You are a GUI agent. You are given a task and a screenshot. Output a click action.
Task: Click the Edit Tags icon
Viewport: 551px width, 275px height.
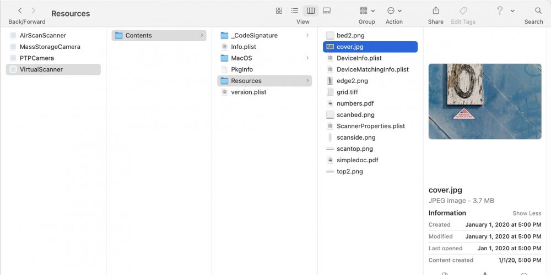click(x=463, y=10)
